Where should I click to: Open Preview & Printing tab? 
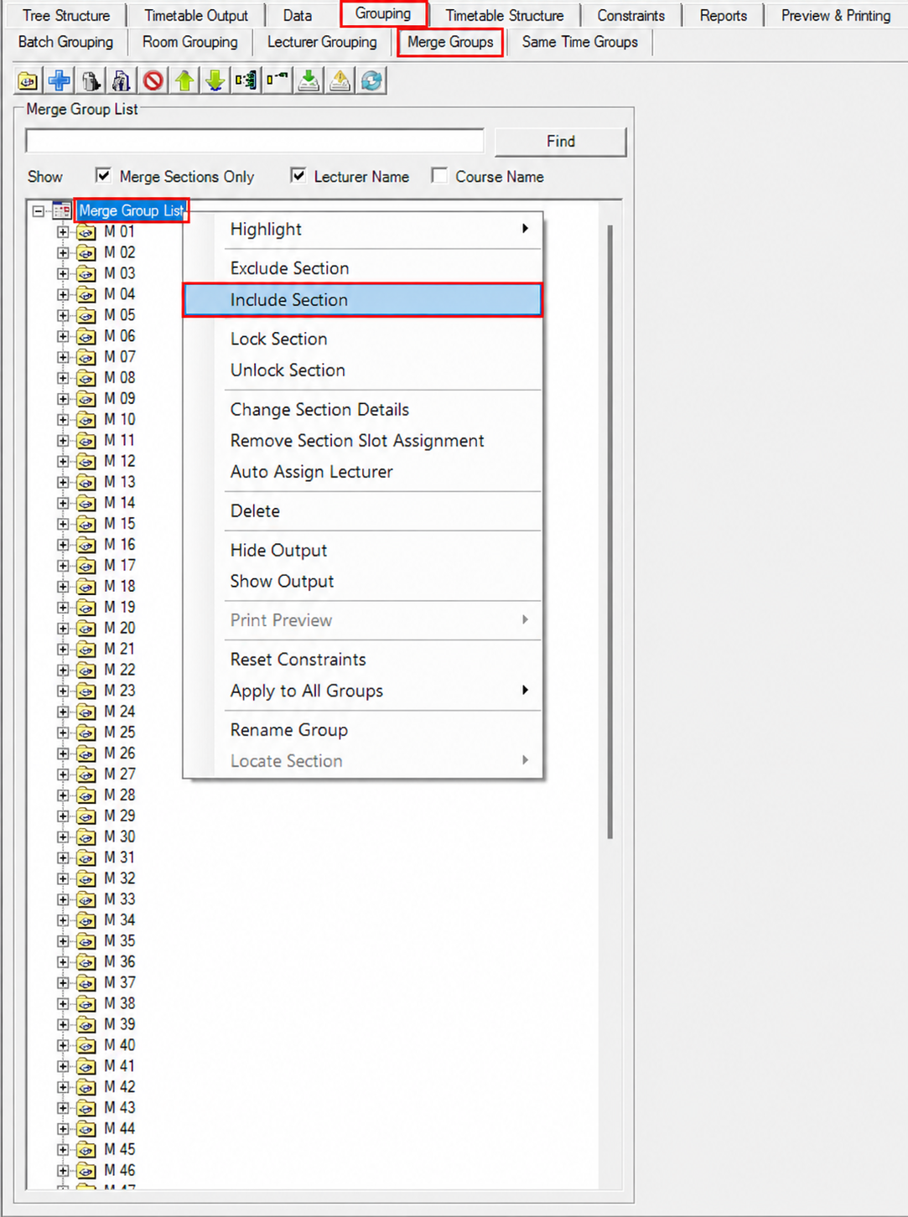pos(836,15)
